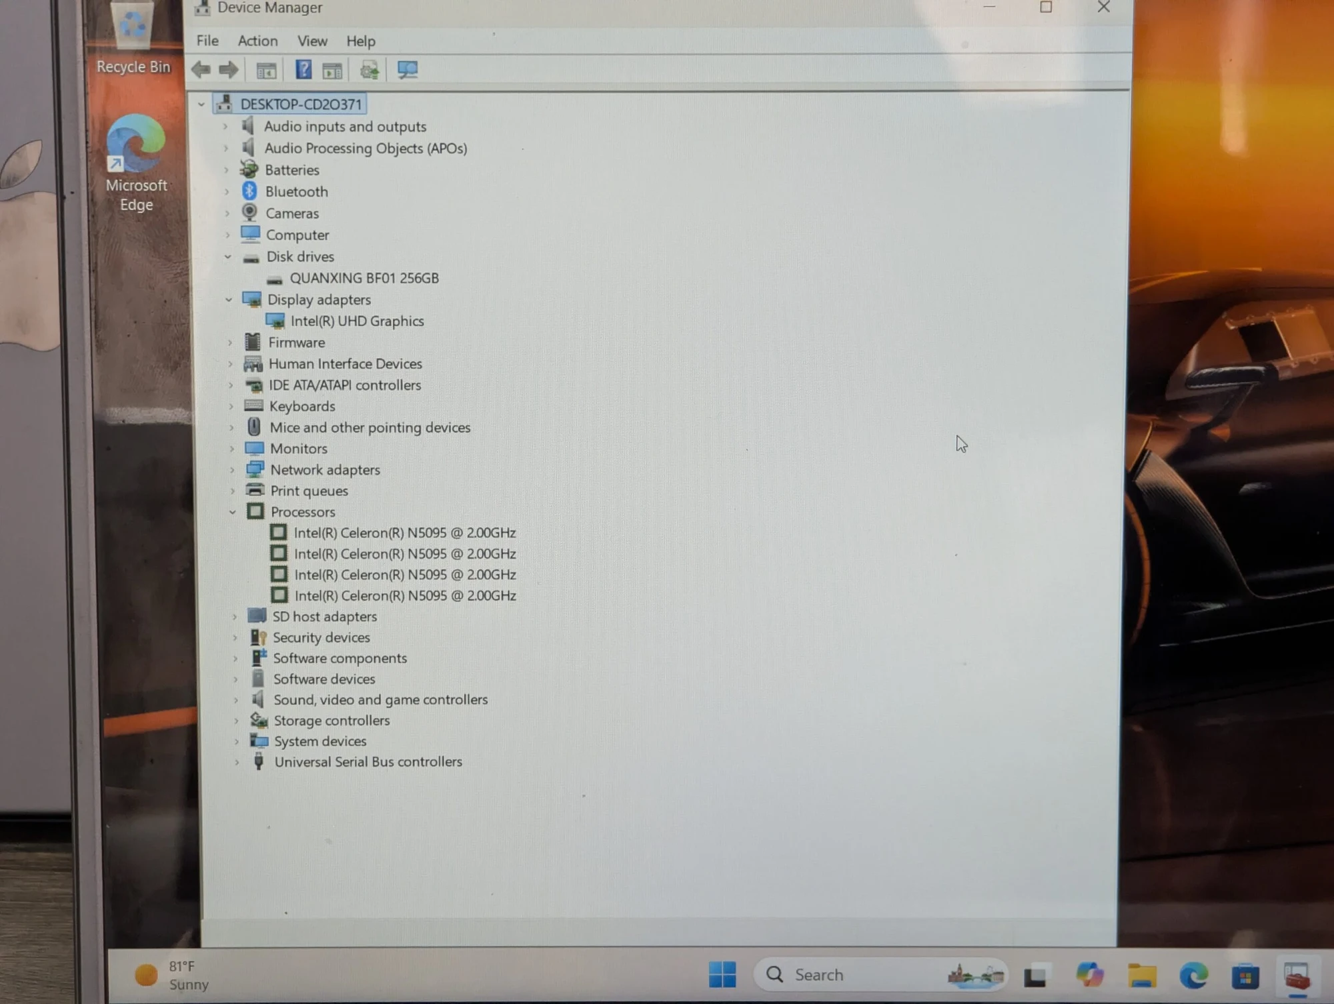Expand the Network adapters node
The height and width of the screenshot is (1004, 1334).
[232, 470]
